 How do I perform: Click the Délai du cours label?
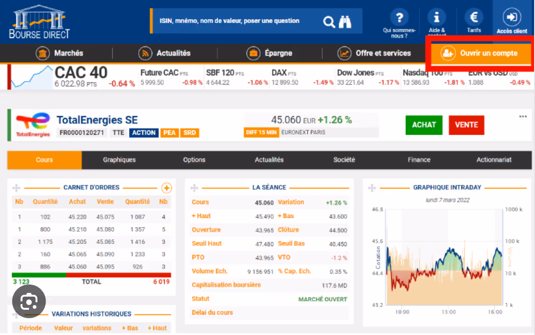coord(212,313)
